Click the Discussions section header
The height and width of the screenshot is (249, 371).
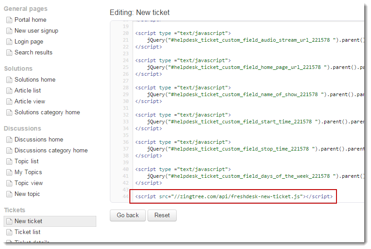(22, 128)
